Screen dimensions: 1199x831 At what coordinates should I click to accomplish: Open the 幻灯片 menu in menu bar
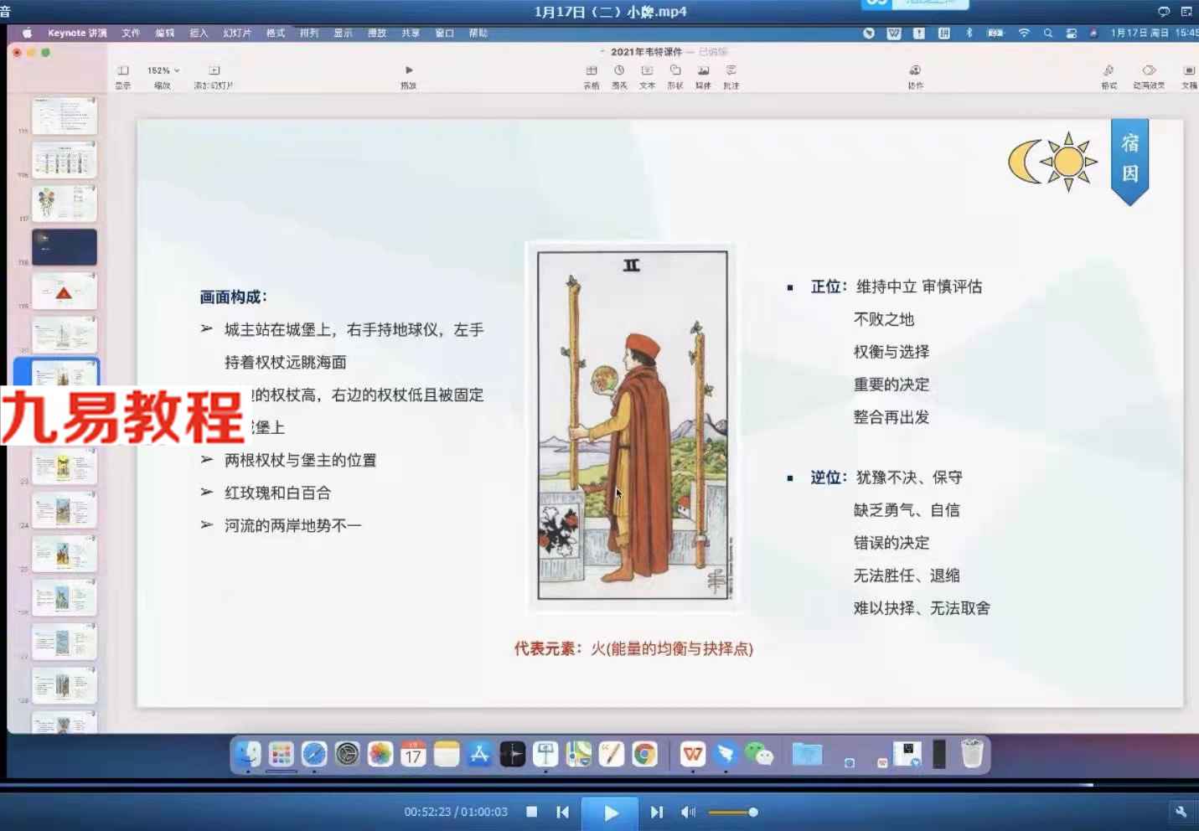point(237,34)
